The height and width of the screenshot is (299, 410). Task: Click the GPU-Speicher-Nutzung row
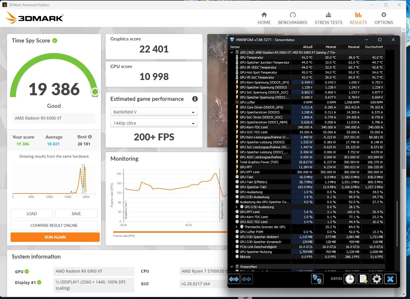click(307, 252)
